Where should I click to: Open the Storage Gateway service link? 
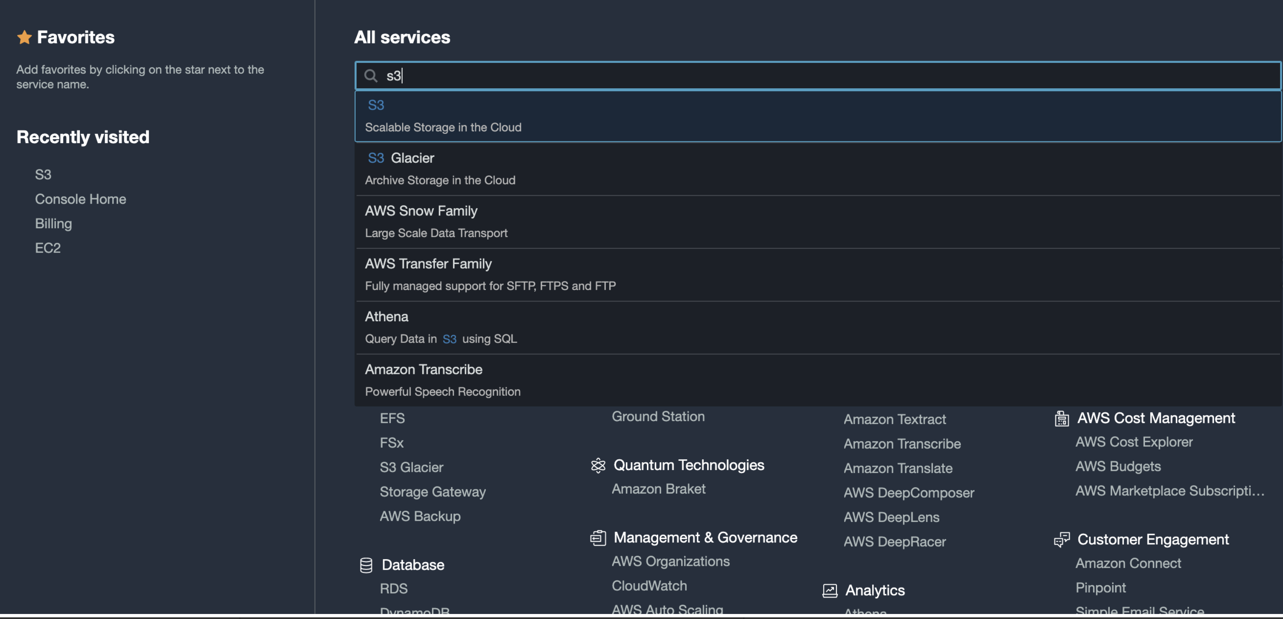coord(432,492)
